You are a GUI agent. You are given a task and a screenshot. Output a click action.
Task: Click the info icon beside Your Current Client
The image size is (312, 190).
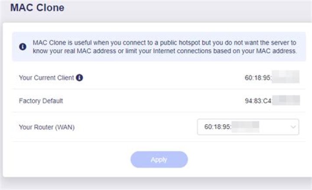coord(79,77)
